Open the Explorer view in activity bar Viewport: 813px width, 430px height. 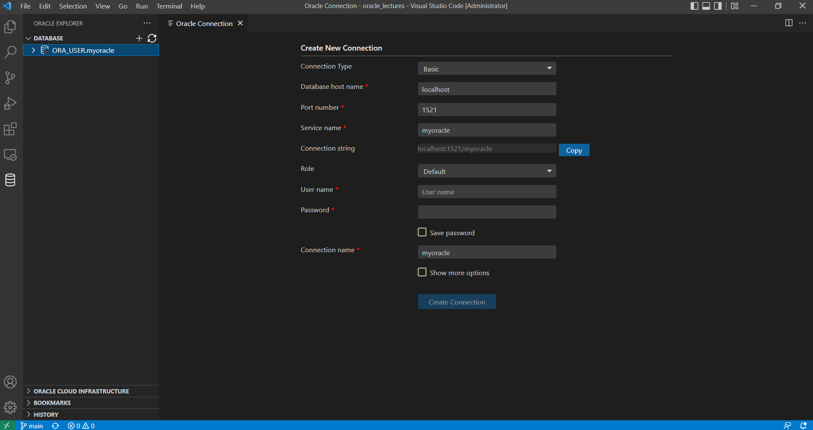coord(10,27)
